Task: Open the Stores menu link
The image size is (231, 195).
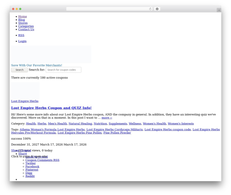Action: 23,23
